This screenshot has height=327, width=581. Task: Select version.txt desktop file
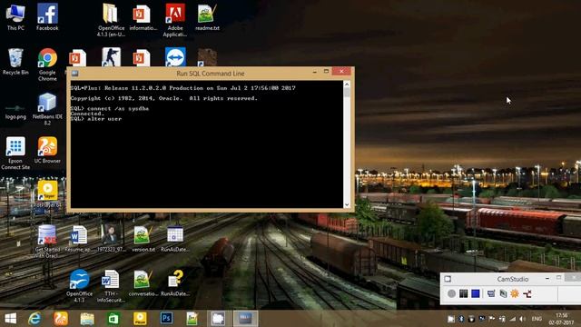pos(143,238)
